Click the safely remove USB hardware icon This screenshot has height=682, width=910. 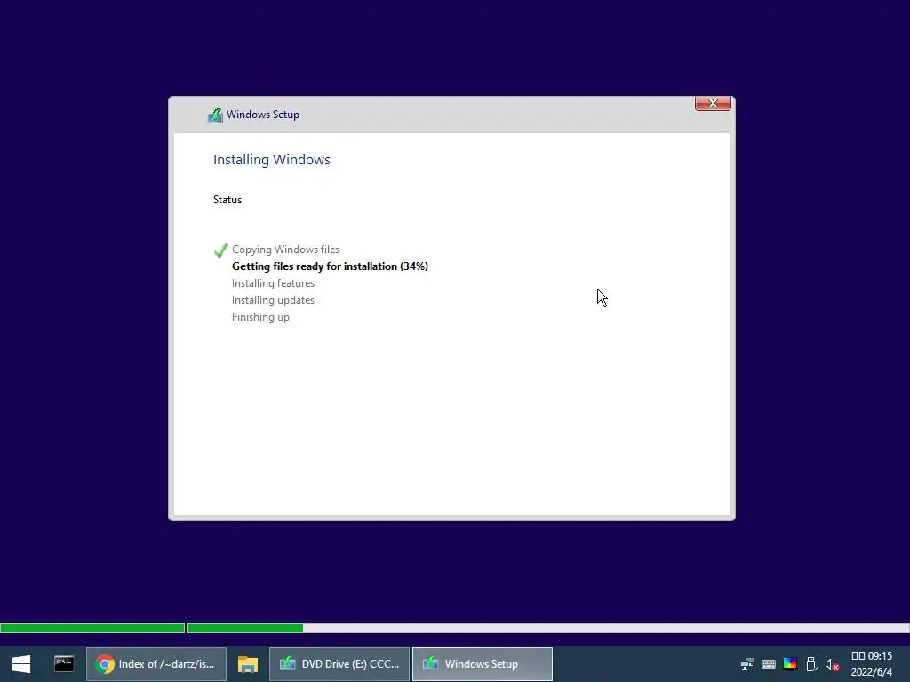(811, 664)
